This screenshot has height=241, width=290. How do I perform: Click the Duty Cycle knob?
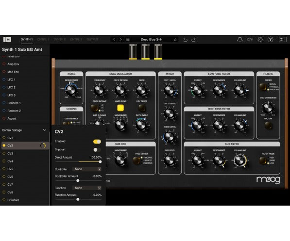(141, 125)
